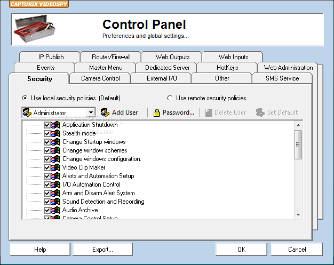Click the Cancel button
Image resolution: width=334 pixels, height=265 pixels.
(297, 249)
